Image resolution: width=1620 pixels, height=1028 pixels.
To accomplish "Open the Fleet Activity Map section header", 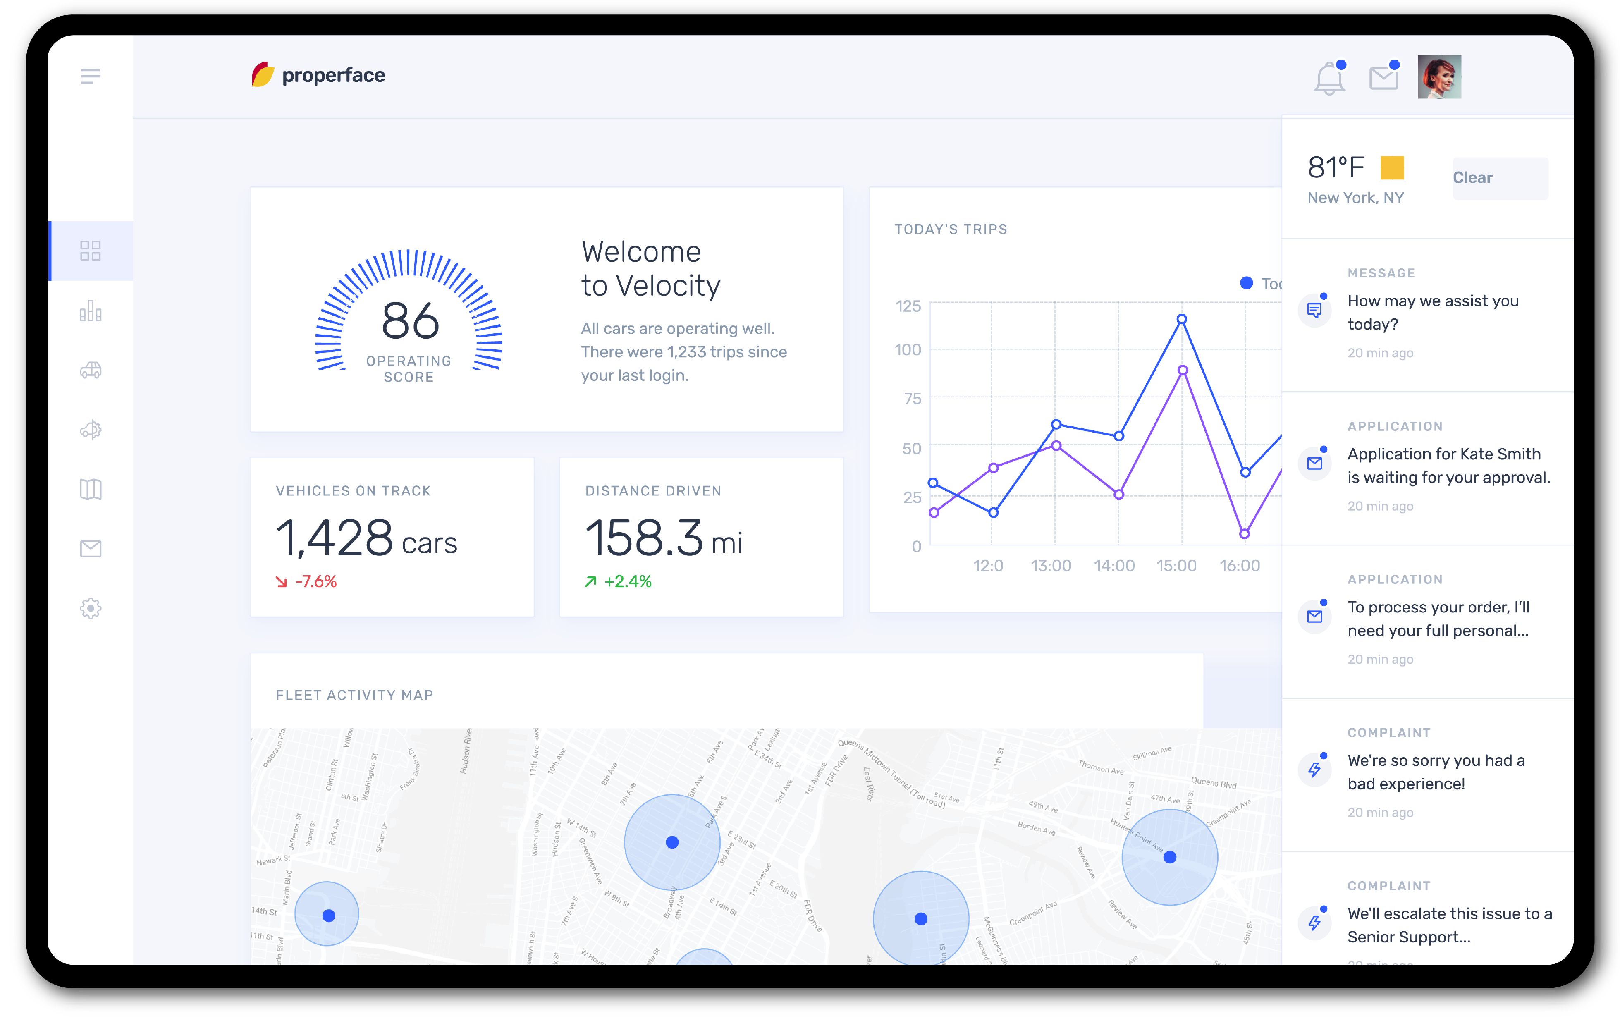I will [354, 694].
